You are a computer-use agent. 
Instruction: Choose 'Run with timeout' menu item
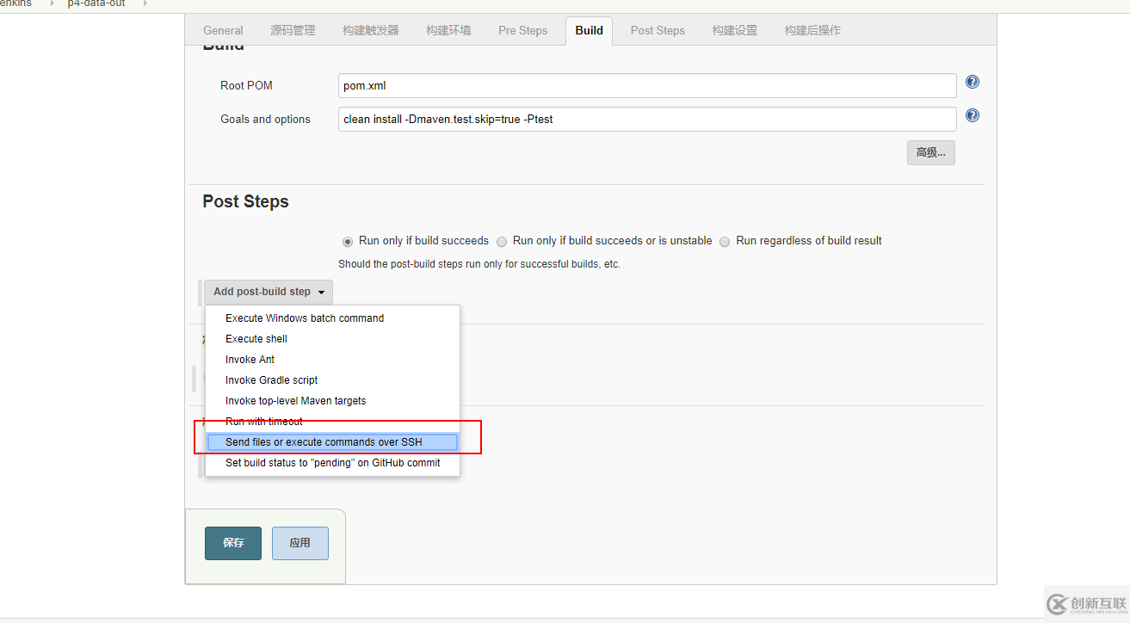(332, 422)
